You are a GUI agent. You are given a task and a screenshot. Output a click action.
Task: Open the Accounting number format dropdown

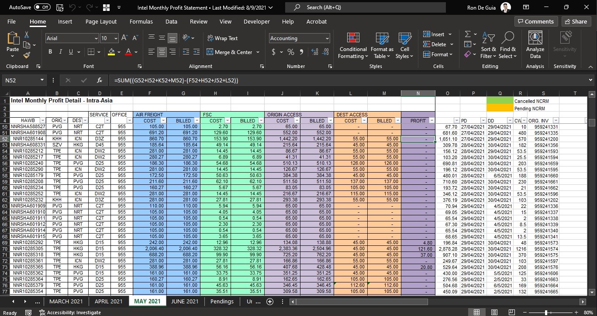click(327, 38)
